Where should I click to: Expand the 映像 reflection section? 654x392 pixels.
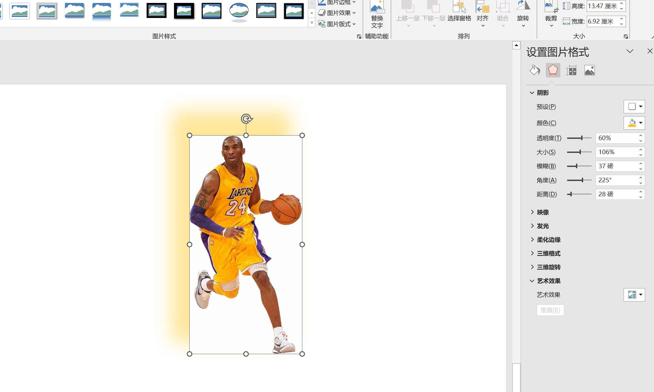pyautogui.click(x=543, y=212)
